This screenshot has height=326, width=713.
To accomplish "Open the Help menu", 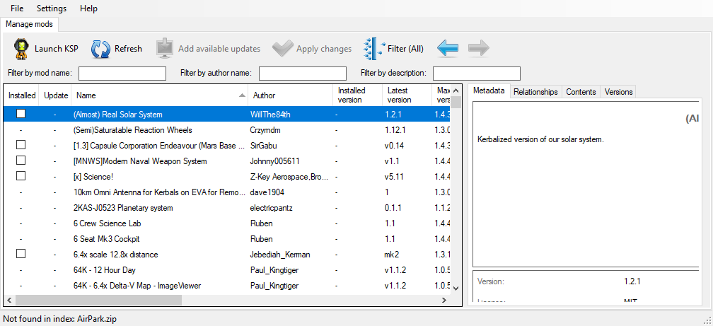I will 88,8.
